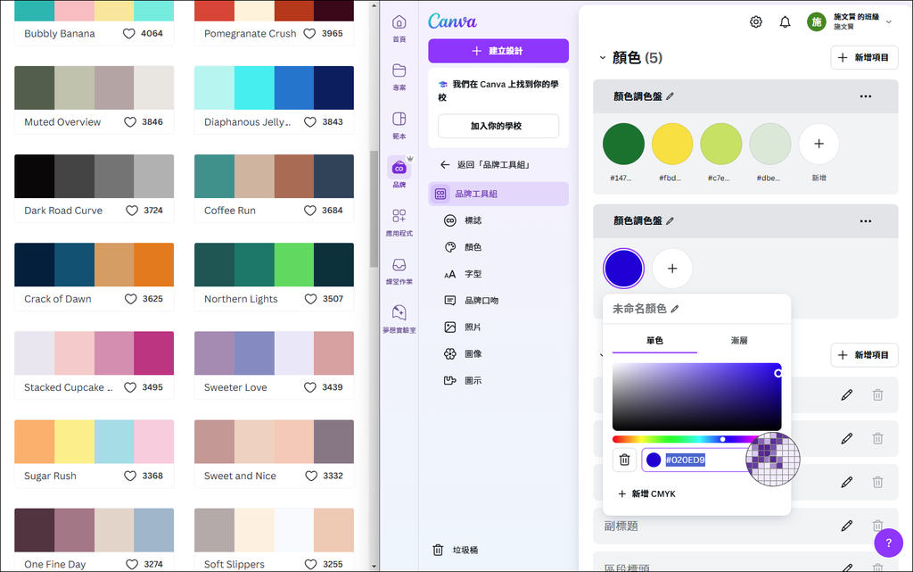
Task: Delete the selected color with trash icon
Action: (x=624, y=460)
